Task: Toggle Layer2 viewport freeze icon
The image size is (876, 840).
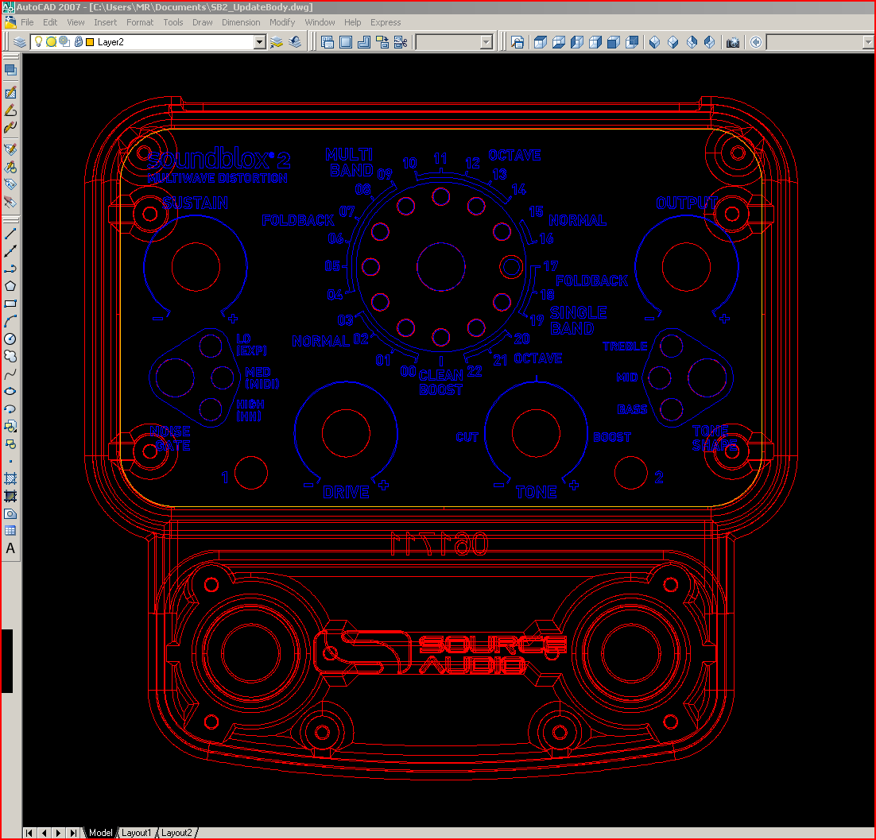Action: (x=64, y=42)
